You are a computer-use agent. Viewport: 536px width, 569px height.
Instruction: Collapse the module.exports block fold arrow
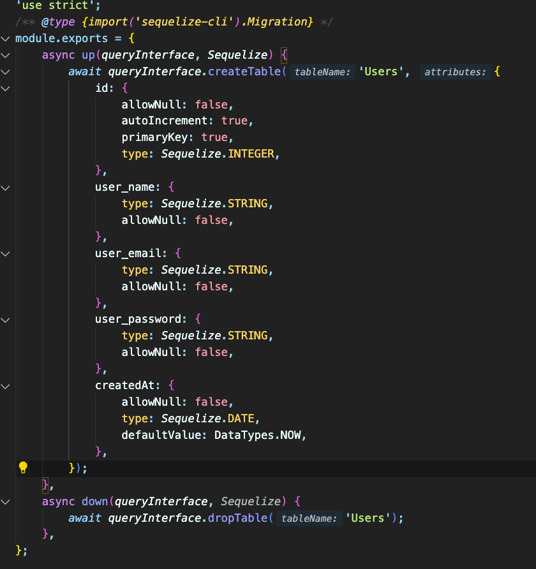pos(6,38)
